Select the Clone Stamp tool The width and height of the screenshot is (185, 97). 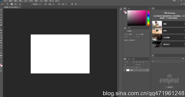[x=1, y=30]
